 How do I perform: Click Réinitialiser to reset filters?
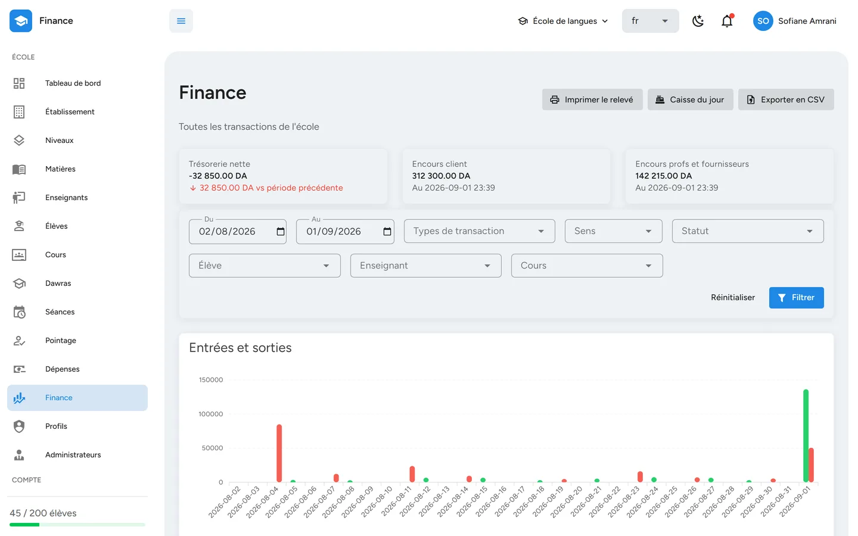click(x=733, y=298)
